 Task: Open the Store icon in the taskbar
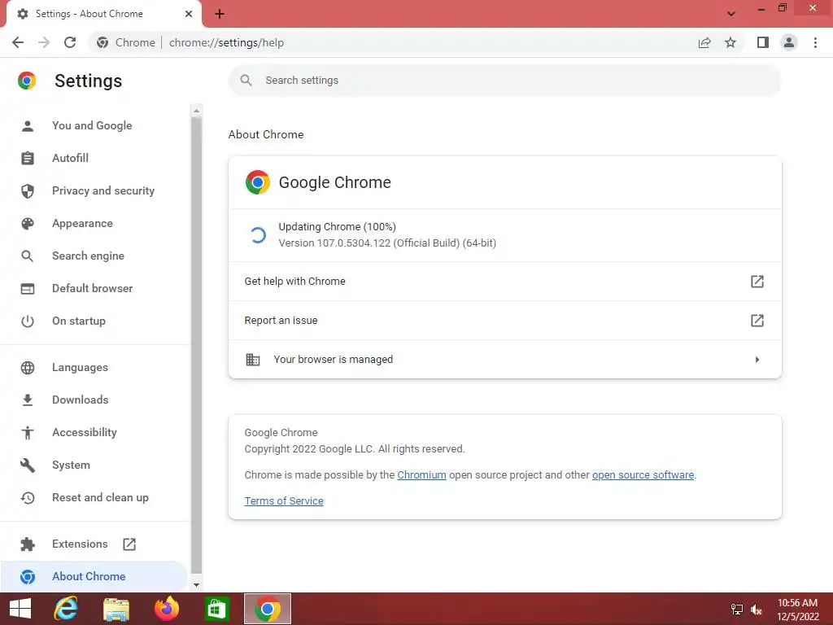tap(216, 609)
